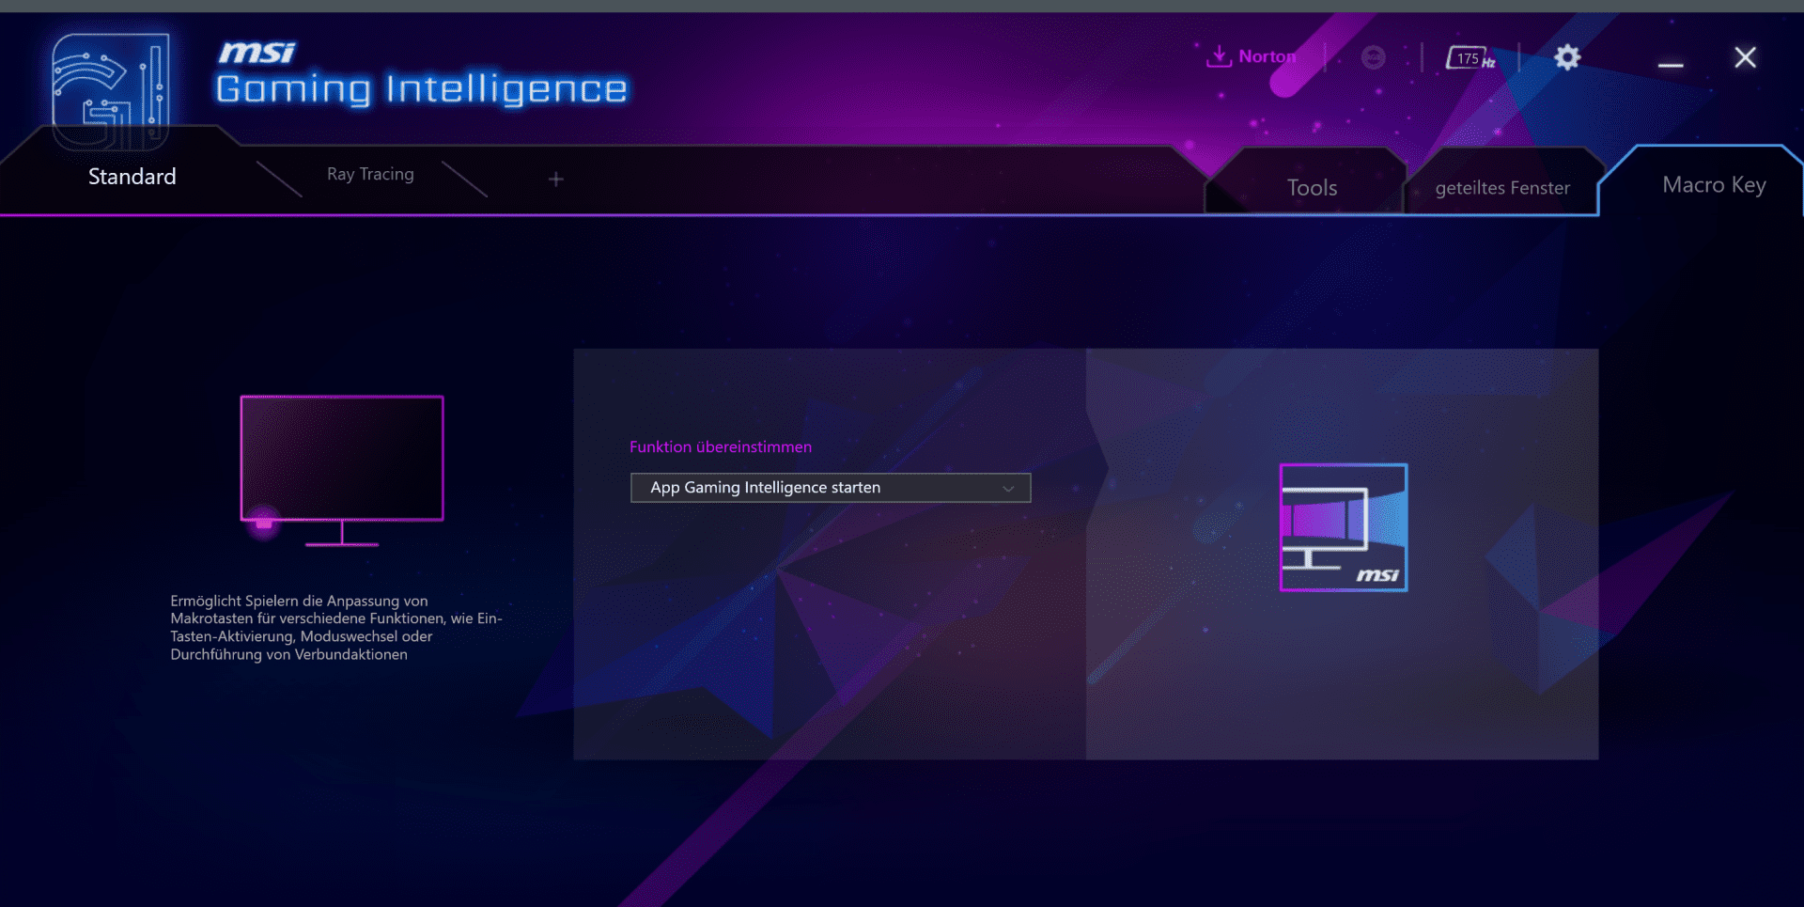The height and width of the screenshot is (907, 1804).
Task: Minimize the Gaming Intelligence window
Action: [x=1671, y=64]
